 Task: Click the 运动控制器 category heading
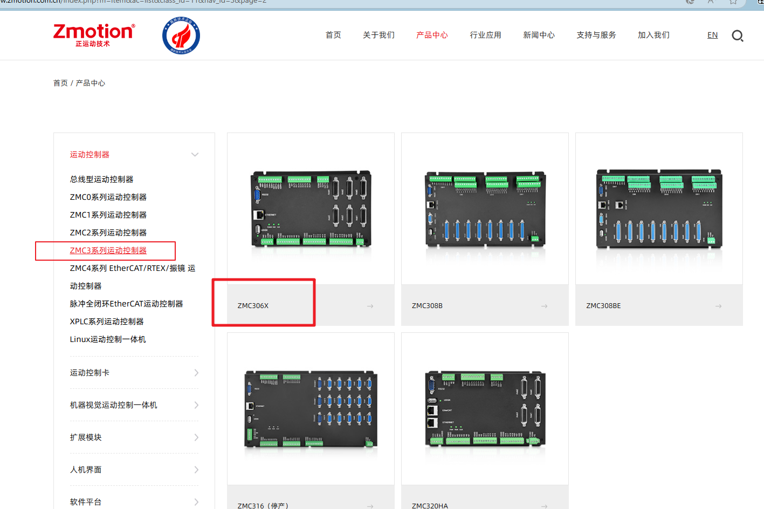[90, 155]
